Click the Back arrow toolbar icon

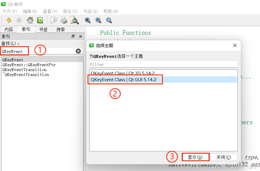[9, 20]
